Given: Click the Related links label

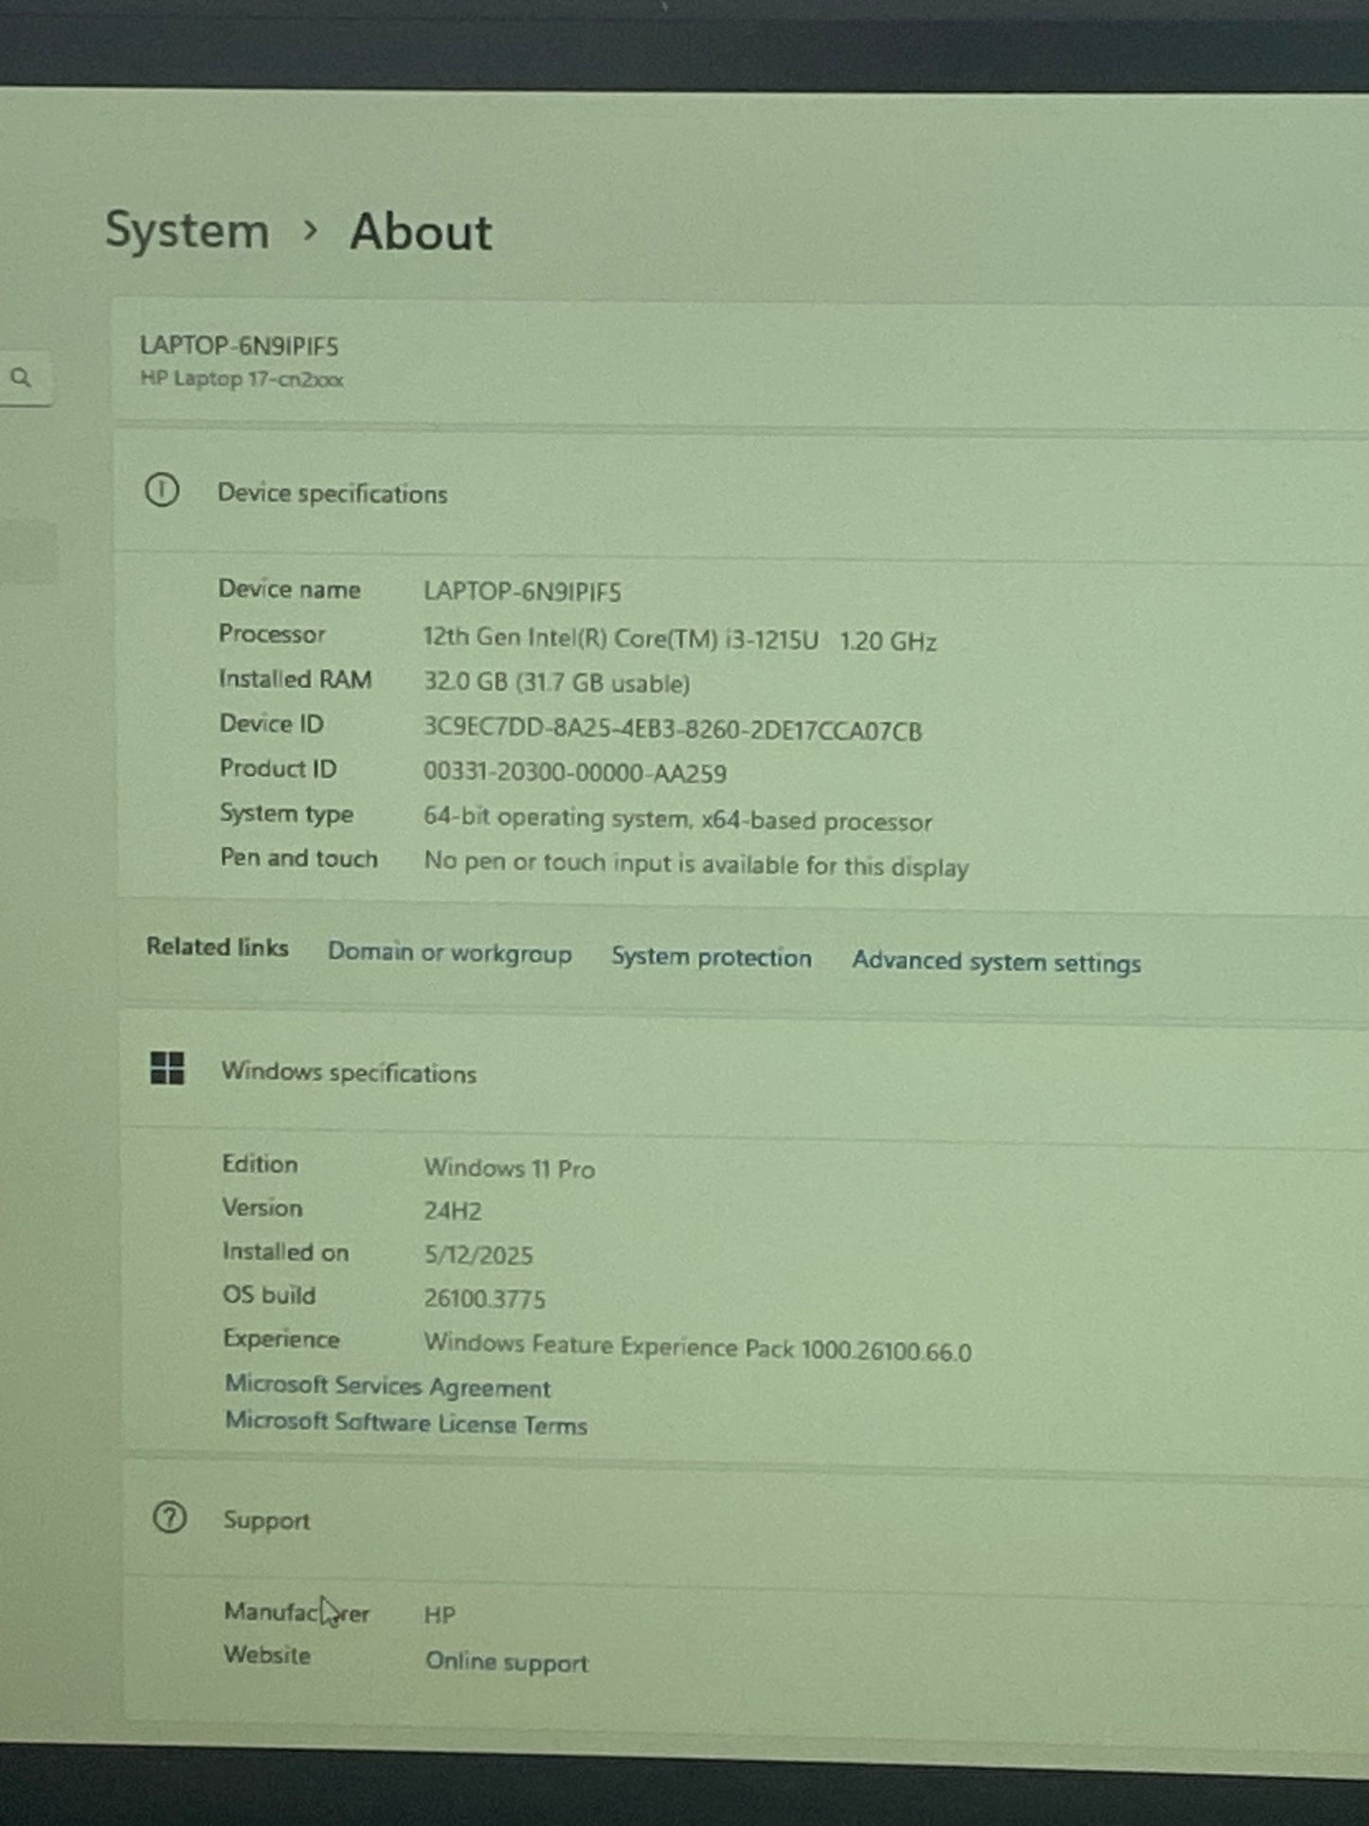Looking at the screenshot, I should pyautogui.click(x=217, y=948).
